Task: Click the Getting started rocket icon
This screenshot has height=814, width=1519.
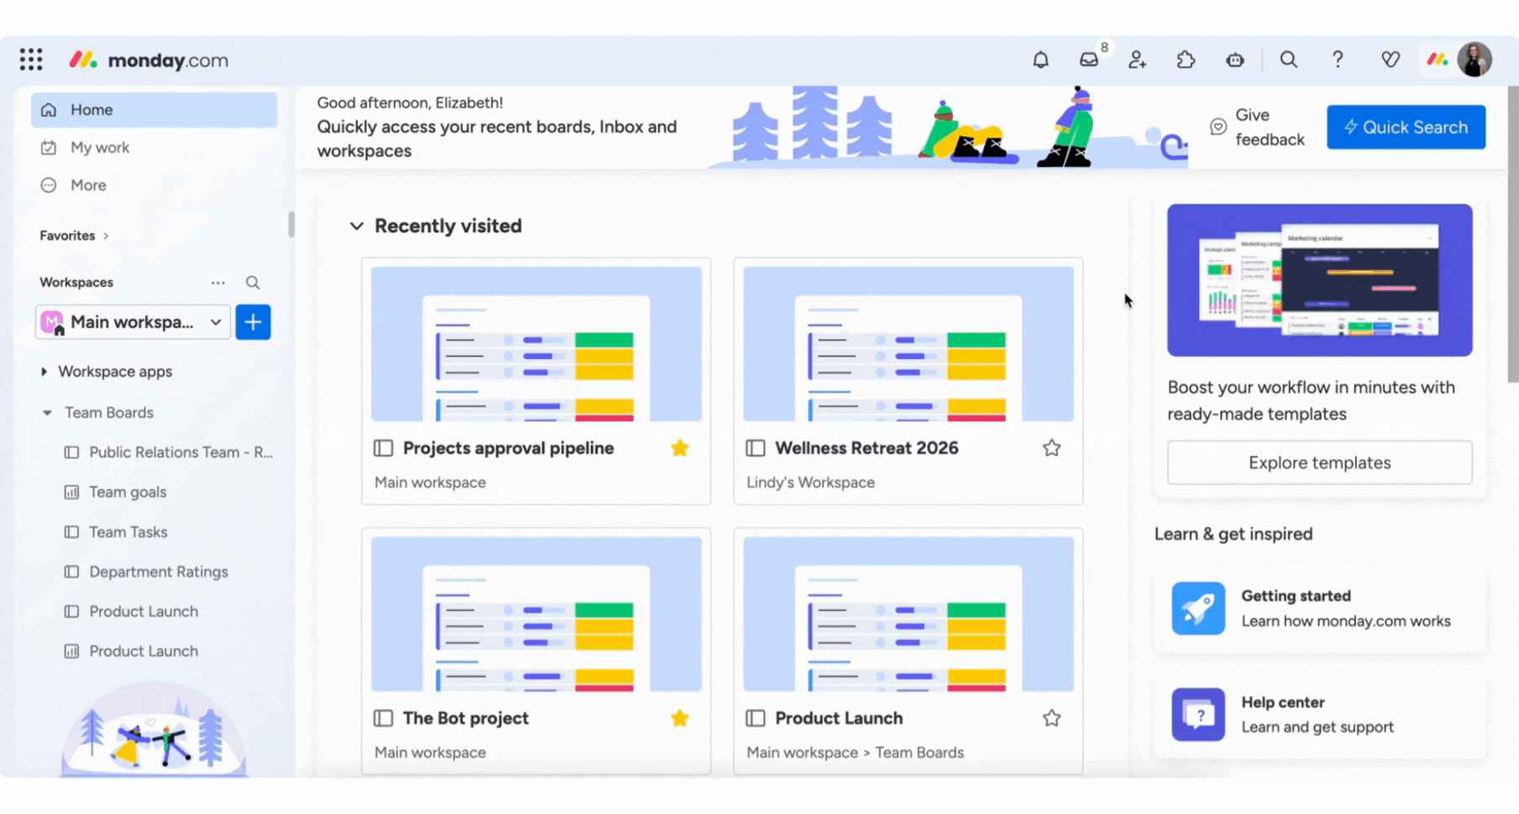Action: click(1198, 608)
